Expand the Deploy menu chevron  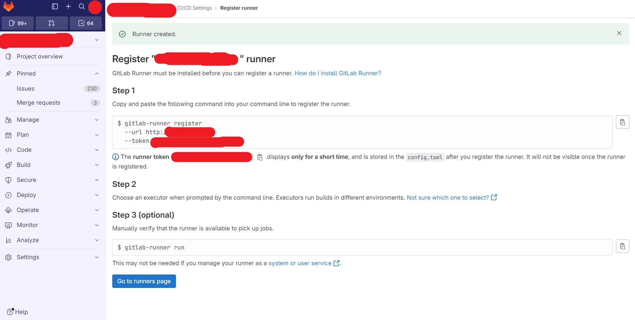pyautogui.click(x=97, y=195)
